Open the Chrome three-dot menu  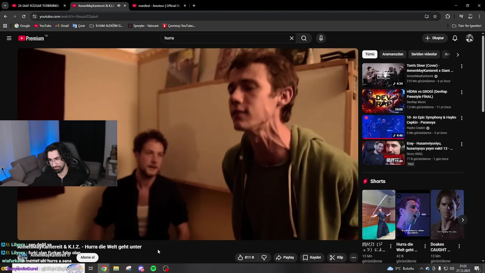(479, 16)
